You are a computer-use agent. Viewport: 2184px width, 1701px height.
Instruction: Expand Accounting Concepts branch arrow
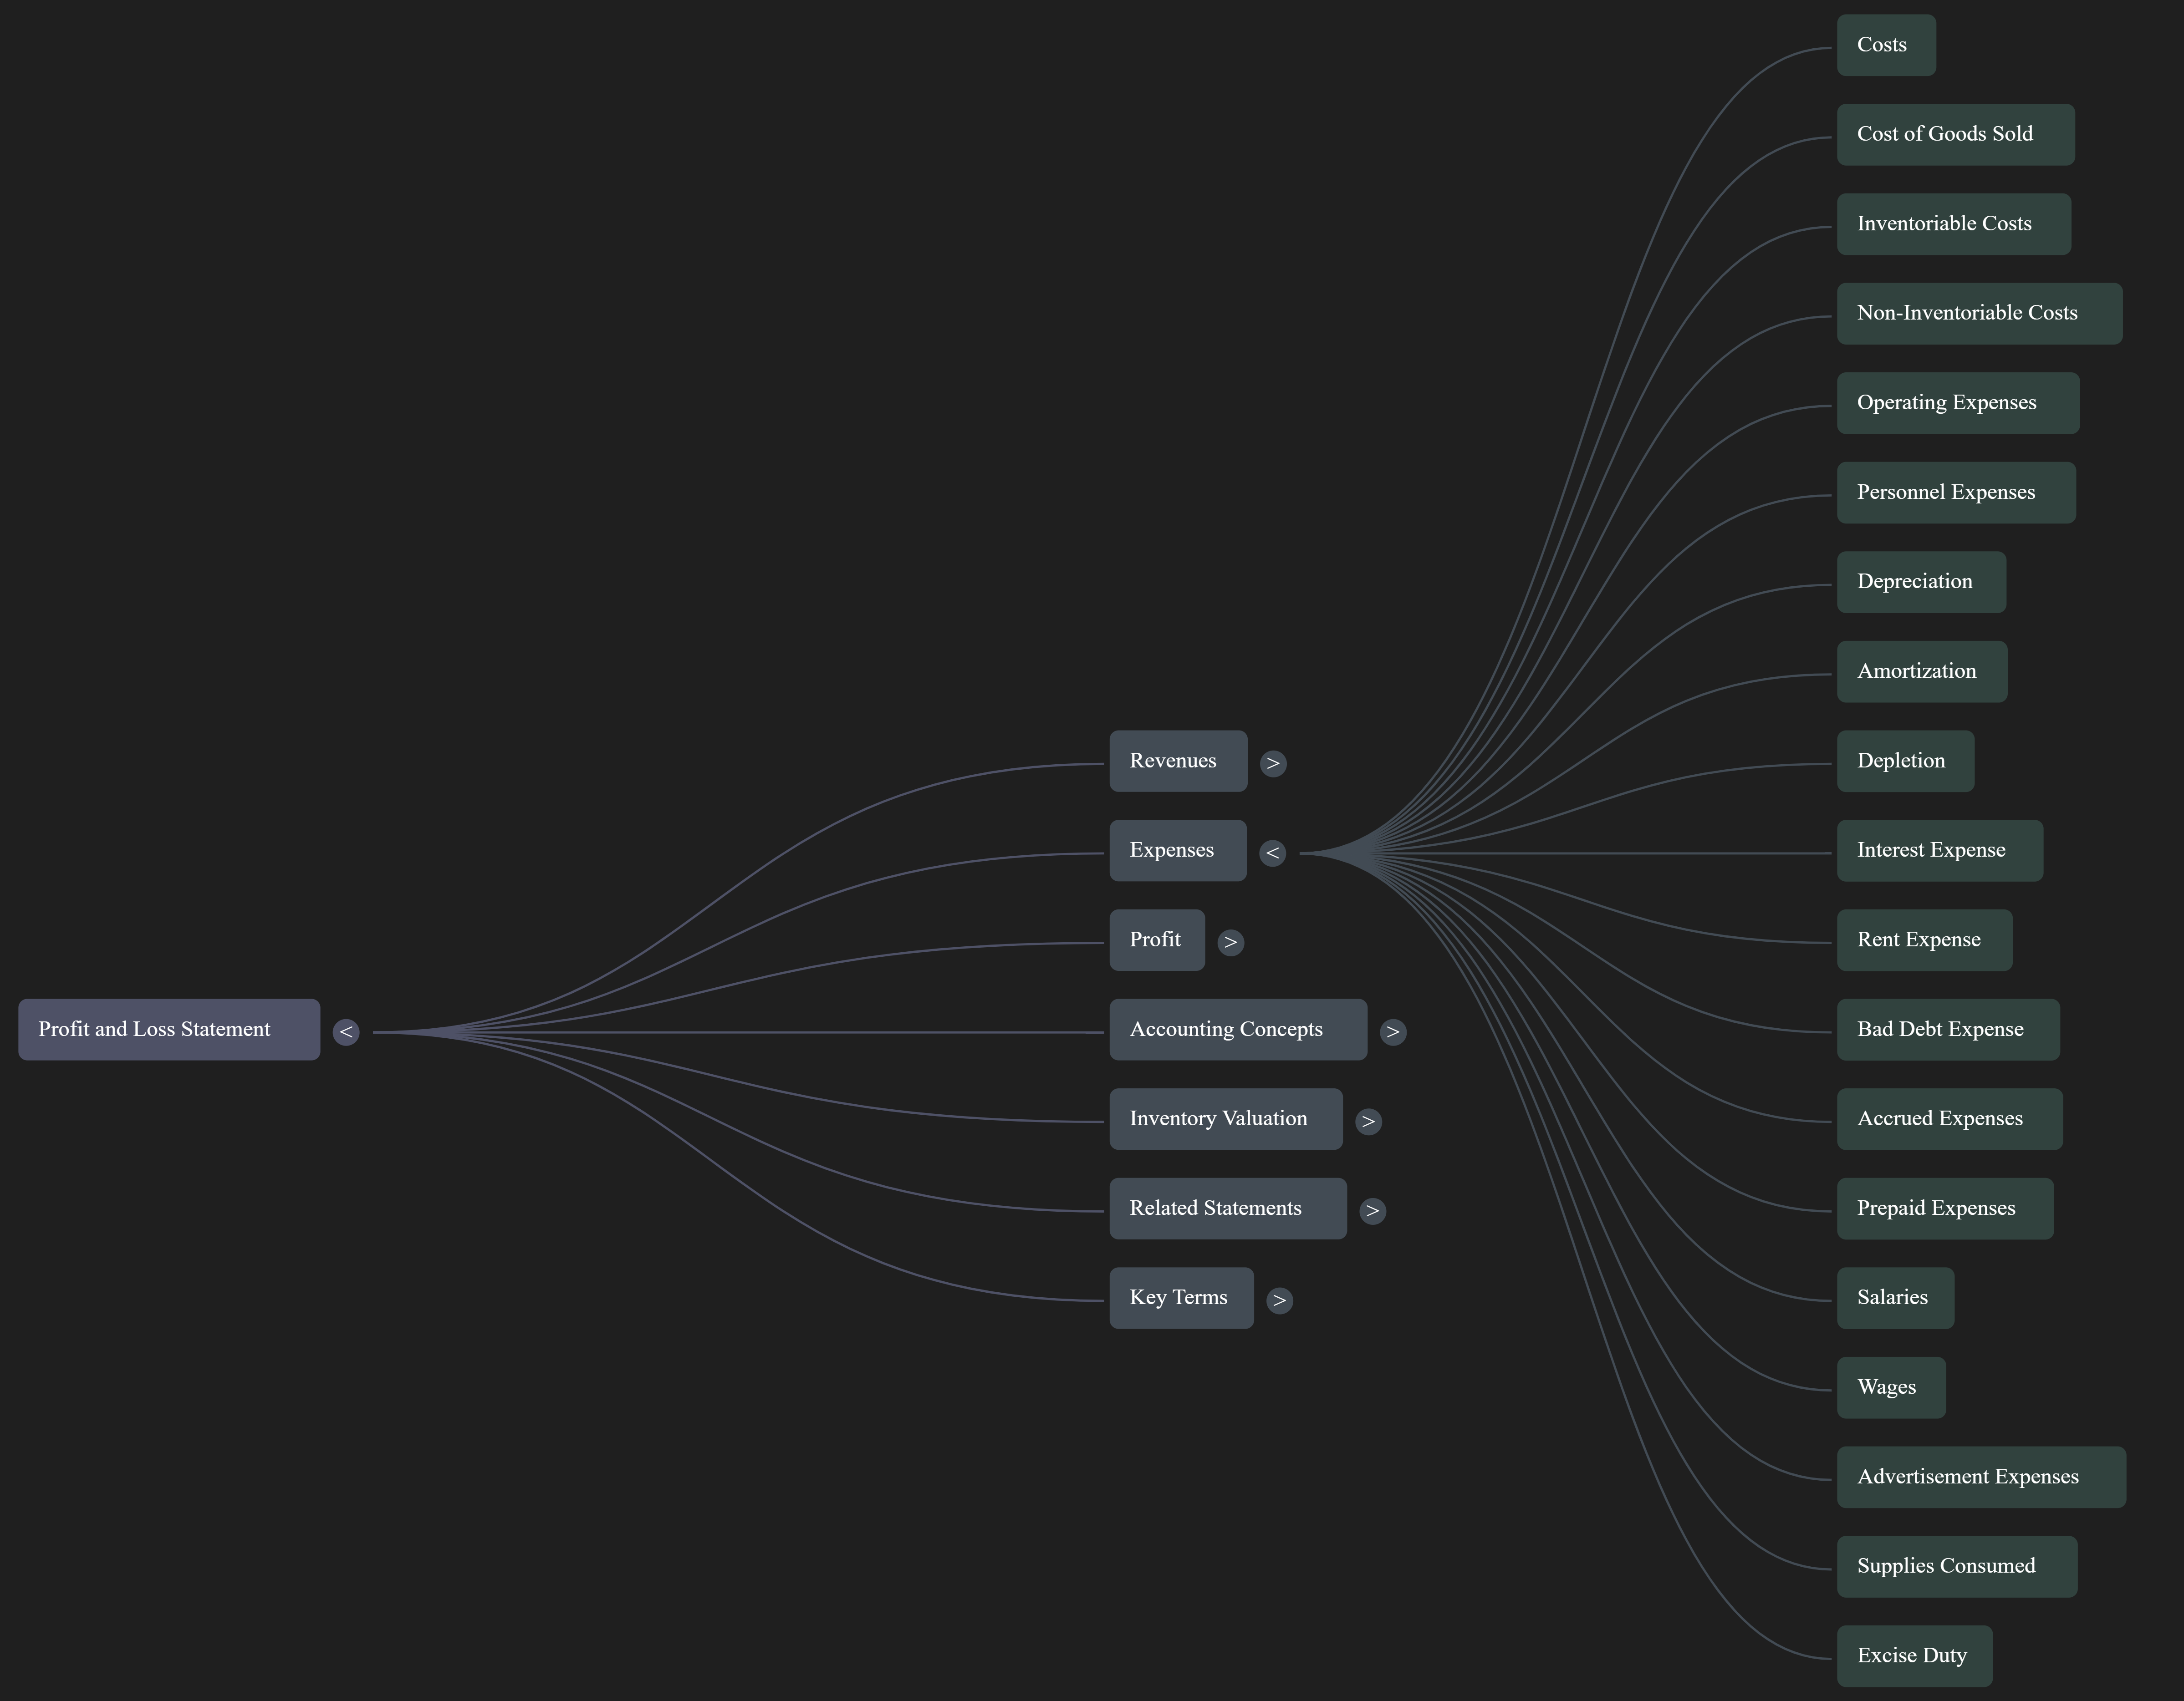click(1392, 1031)
